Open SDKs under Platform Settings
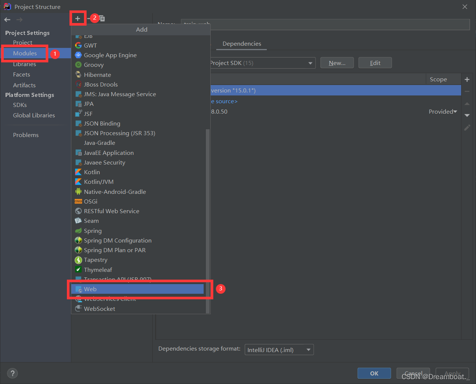The height and width of the screenshot is (384, 476). 20,105
